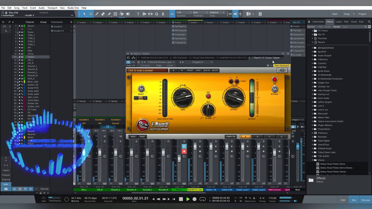Pin the KicK_2 Inserts plugin window
Viewport: 372px width, 209px height.
tap(283, 54)
